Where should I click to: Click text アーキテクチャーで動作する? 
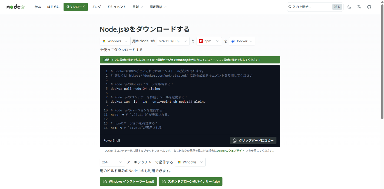point(150,162)
